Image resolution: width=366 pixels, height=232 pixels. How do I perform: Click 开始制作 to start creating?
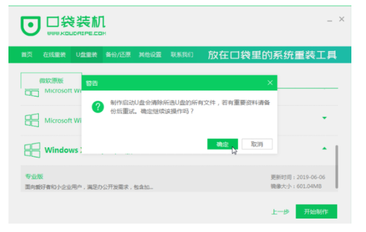coord(316,212)
